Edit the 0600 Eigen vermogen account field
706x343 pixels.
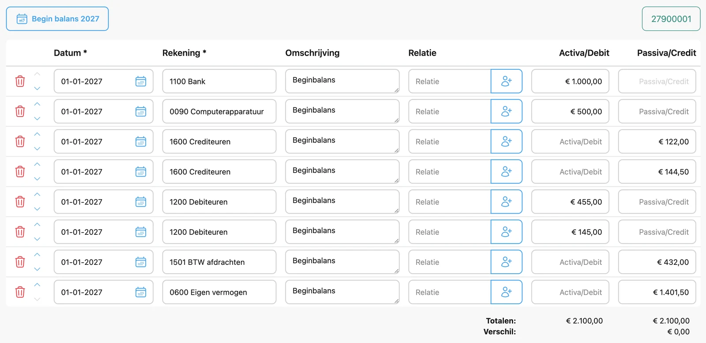tap(219, 292)
